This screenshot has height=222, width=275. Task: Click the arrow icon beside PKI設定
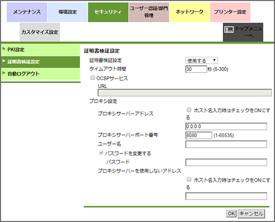[4, 49]
